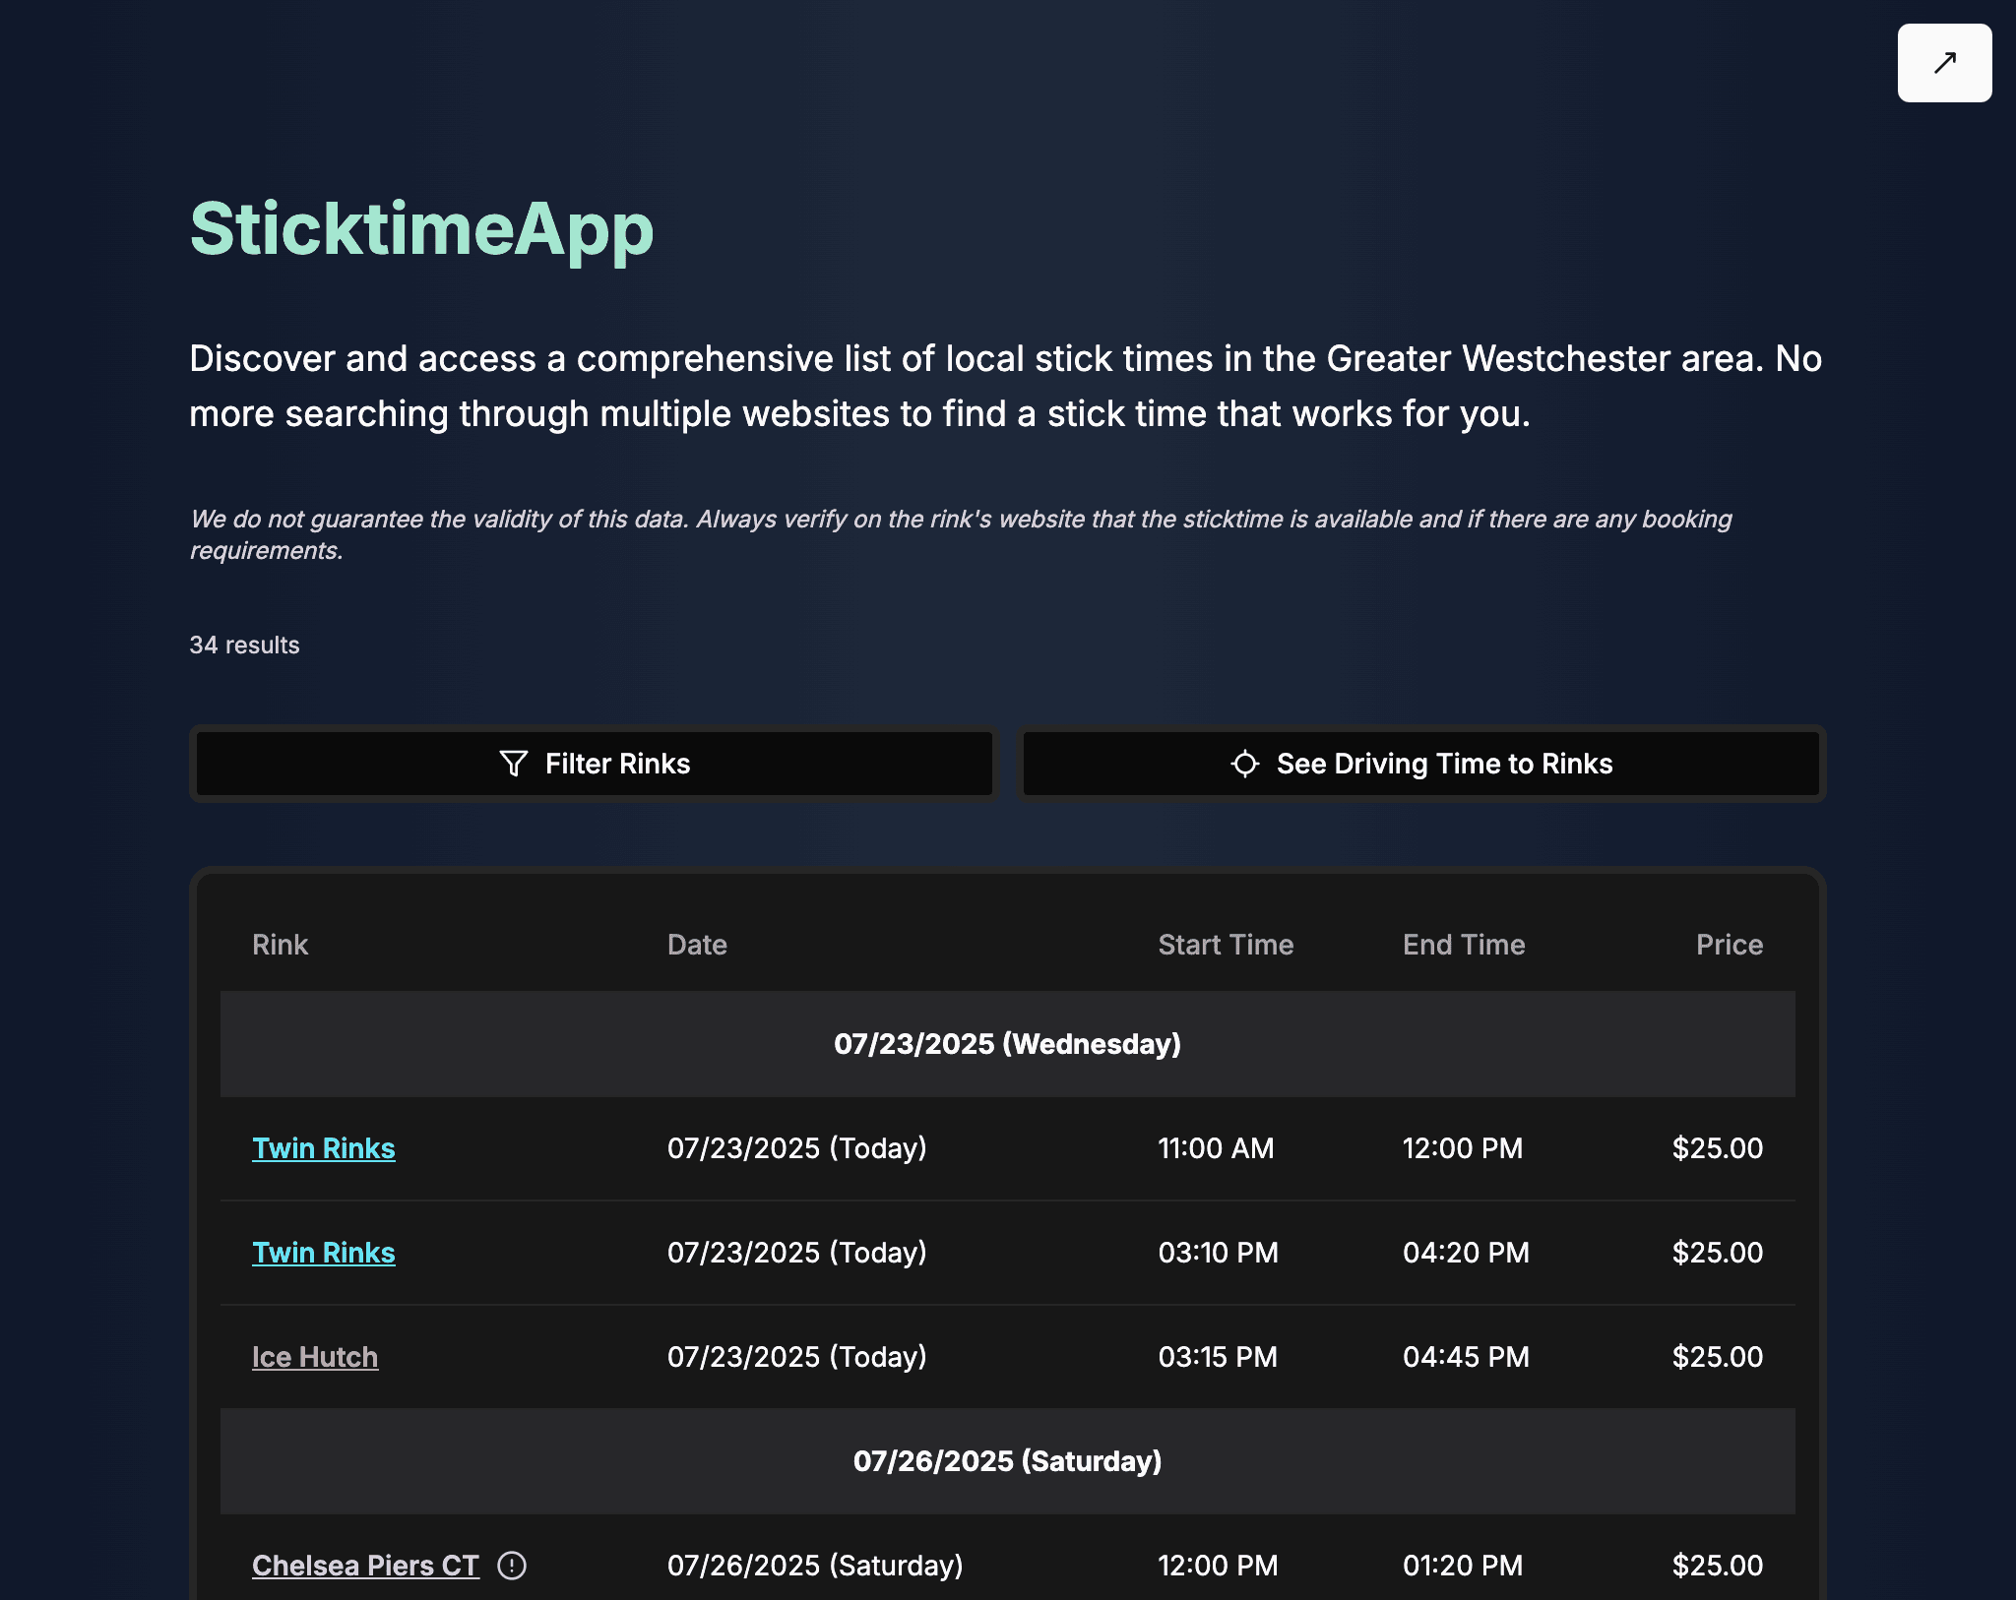2016x1600 pixels.
Task: Click the SticktimeApp heading
Action: 421,232
